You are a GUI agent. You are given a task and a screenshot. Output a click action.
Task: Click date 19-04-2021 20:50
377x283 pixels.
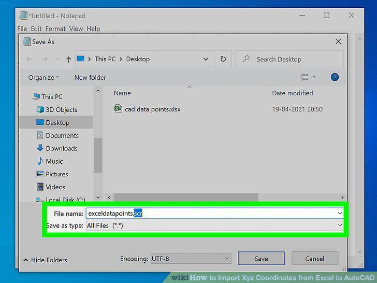[x=297, y=109]
